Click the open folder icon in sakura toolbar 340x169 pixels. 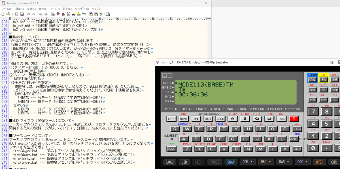point(8,14)
